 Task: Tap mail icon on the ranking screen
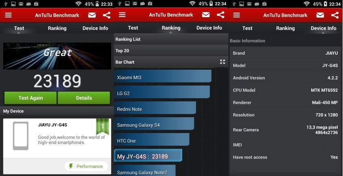[x=206, y=15]
